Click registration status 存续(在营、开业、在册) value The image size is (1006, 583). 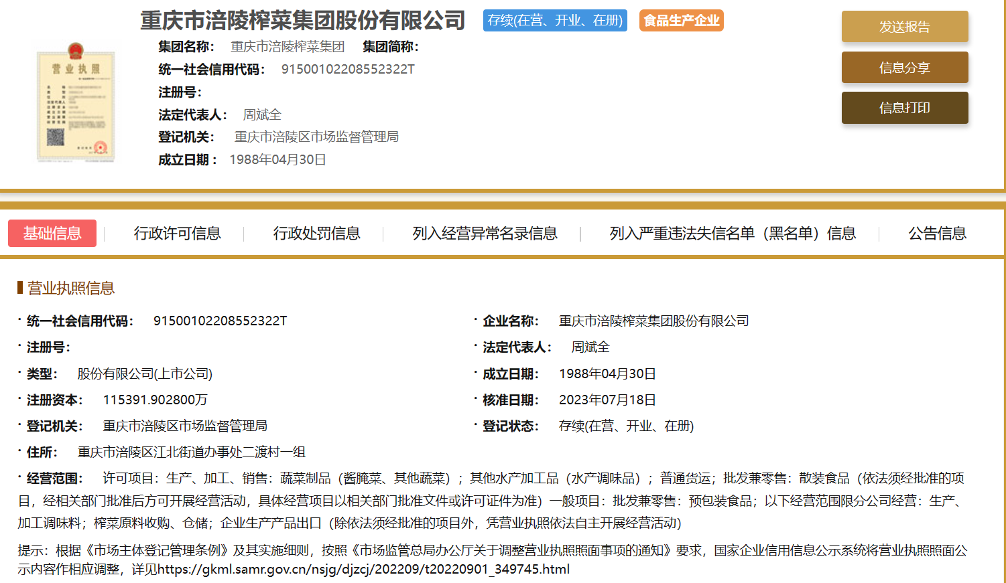[x=626, y=426]
